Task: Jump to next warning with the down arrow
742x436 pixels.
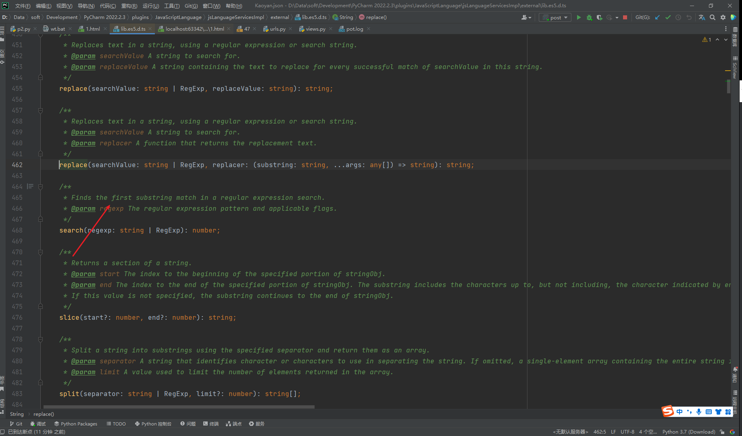Action: coord(725,40)
